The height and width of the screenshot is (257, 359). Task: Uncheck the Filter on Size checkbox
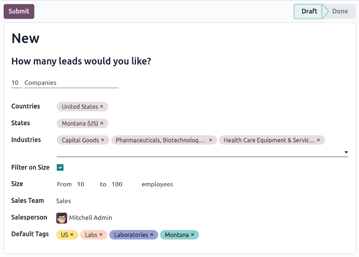click(x=60, y=168)
